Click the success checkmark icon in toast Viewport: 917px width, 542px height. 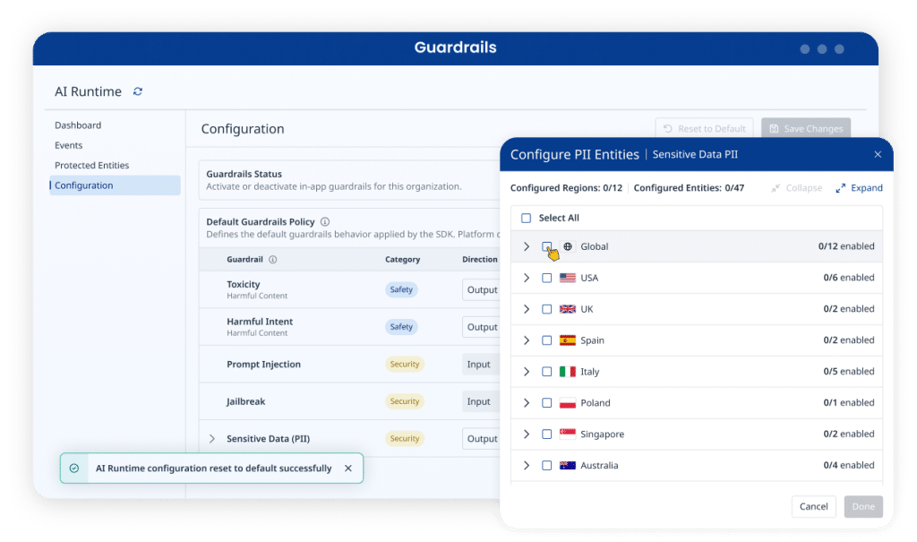(74, 469)
